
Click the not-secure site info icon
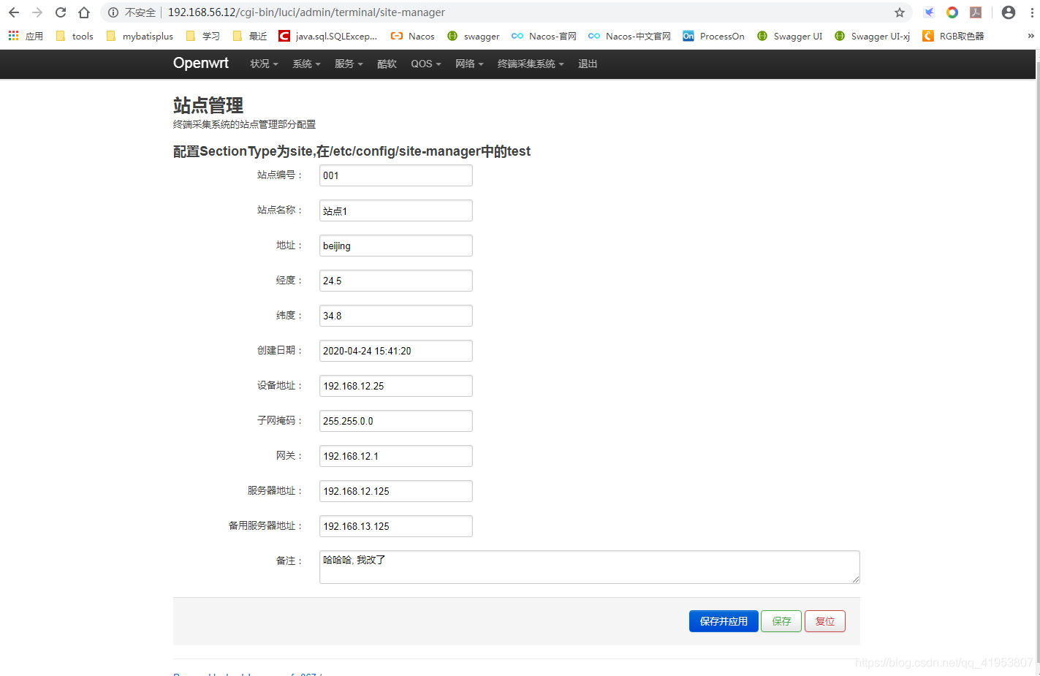[113, 12]
